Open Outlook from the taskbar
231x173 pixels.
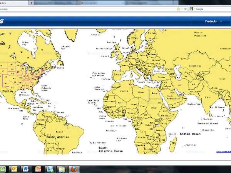[14, 169]
